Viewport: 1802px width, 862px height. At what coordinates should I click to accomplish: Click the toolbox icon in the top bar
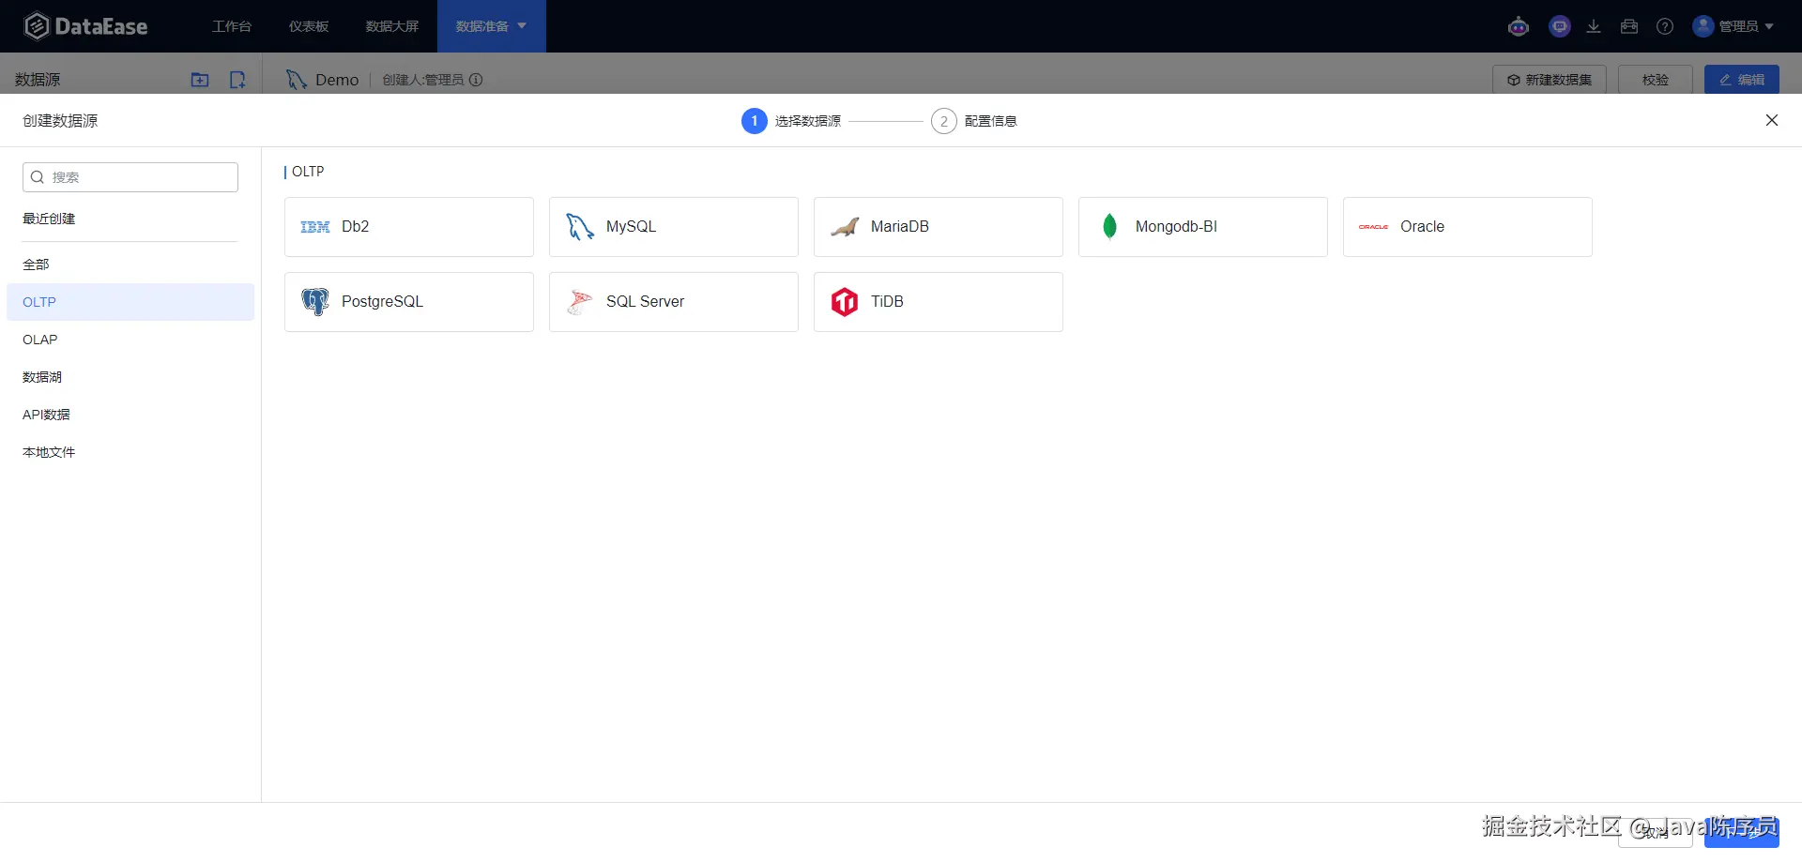point(1629,26)
